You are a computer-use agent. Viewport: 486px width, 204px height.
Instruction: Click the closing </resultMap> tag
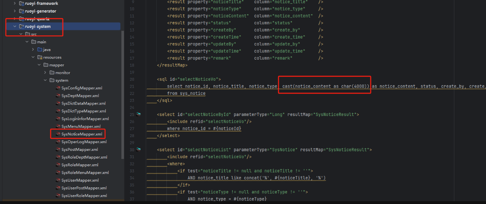click(172, 65)
